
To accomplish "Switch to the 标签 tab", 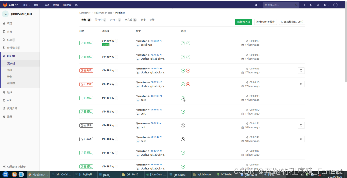I will (152, 20).
